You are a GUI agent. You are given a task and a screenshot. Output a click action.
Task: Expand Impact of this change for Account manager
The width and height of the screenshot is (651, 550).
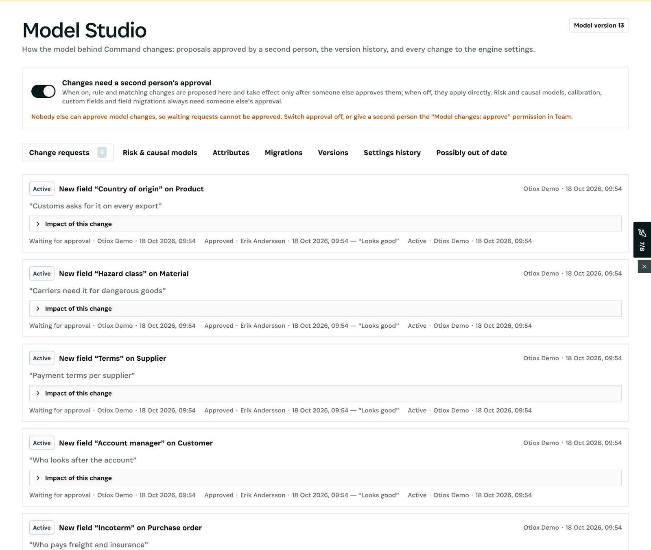[325, 478]
